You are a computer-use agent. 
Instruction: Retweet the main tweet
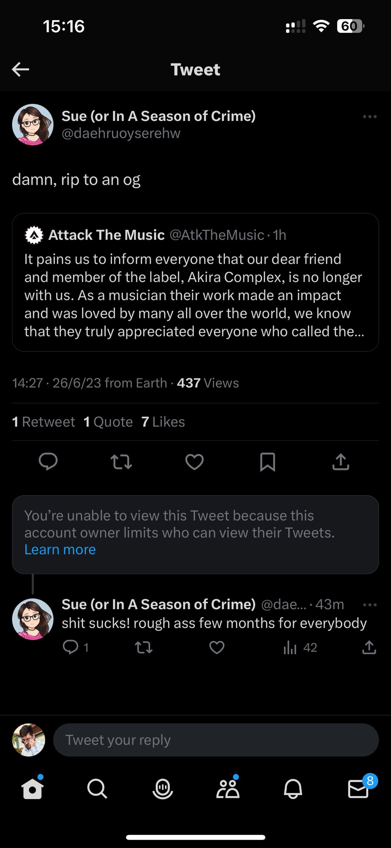[121, 462]
